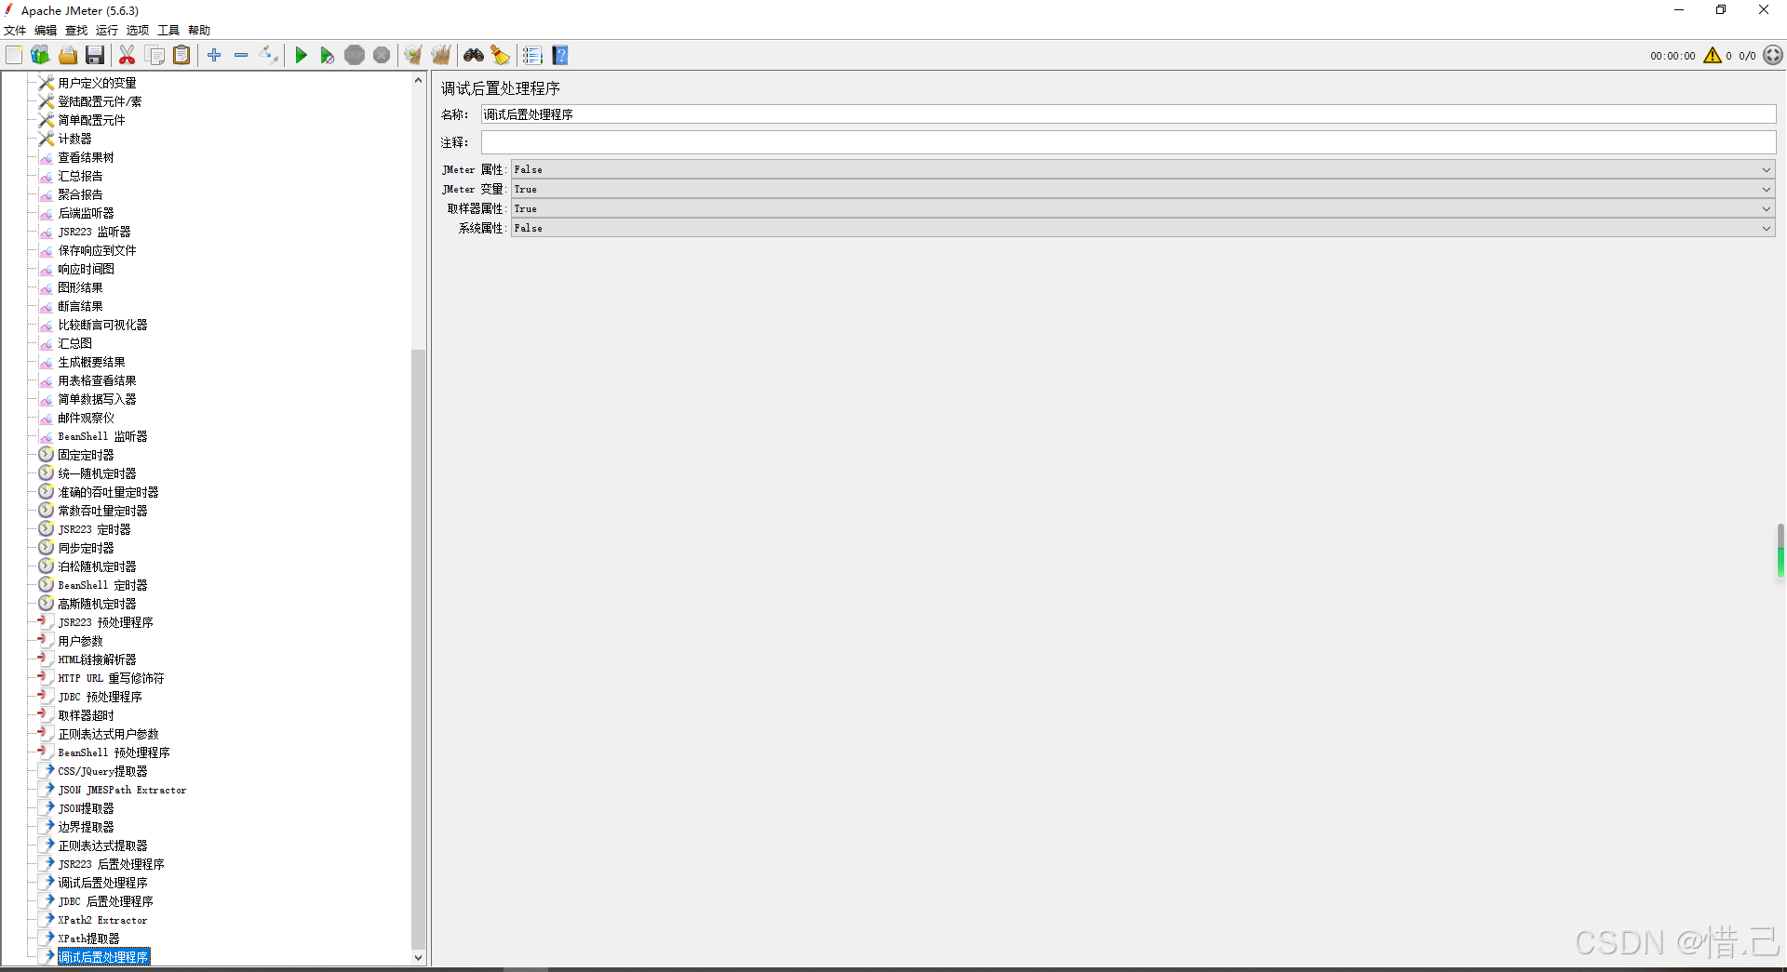Copy the selected element via toolbar
Image resolution: width=1787 pixels, height=972 pixels.
[155, 56]
